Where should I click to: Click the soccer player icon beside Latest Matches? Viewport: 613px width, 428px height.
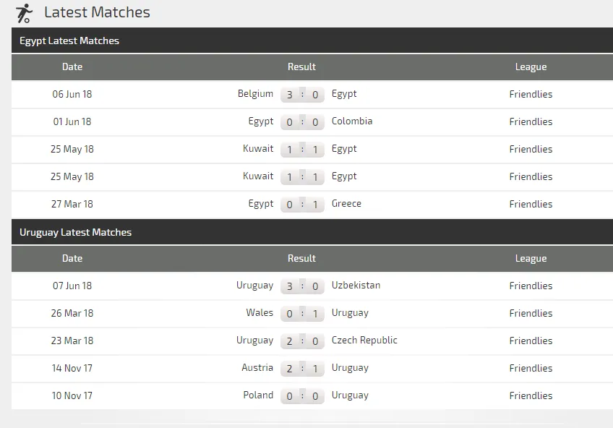click(25, 13)
